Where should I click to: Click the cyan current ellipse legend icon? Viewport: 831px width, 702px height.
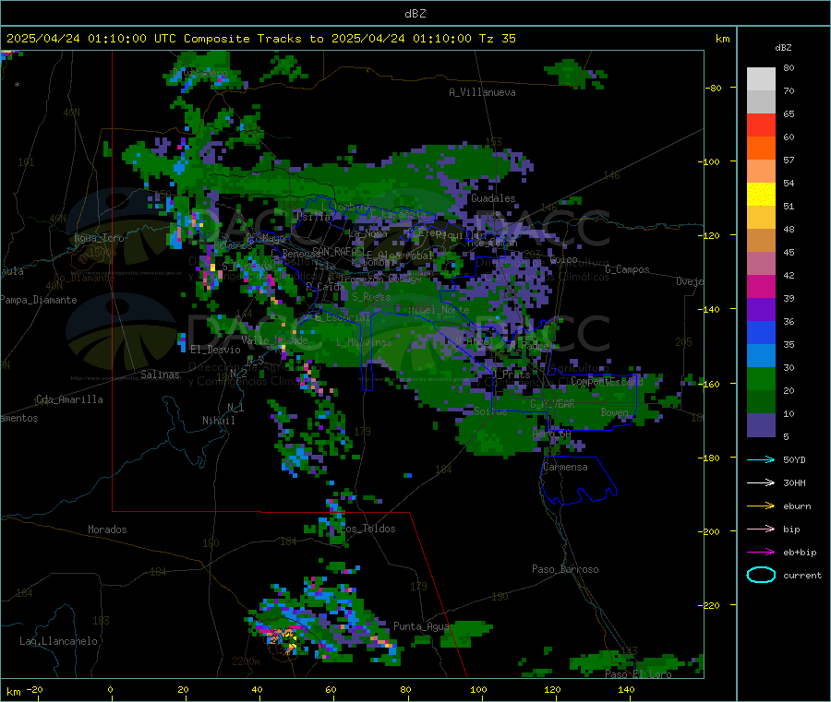pos(761,575)
